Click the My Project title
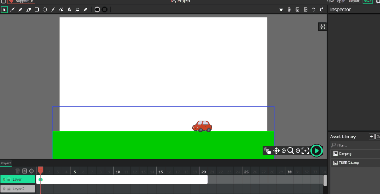 point(181,1)
